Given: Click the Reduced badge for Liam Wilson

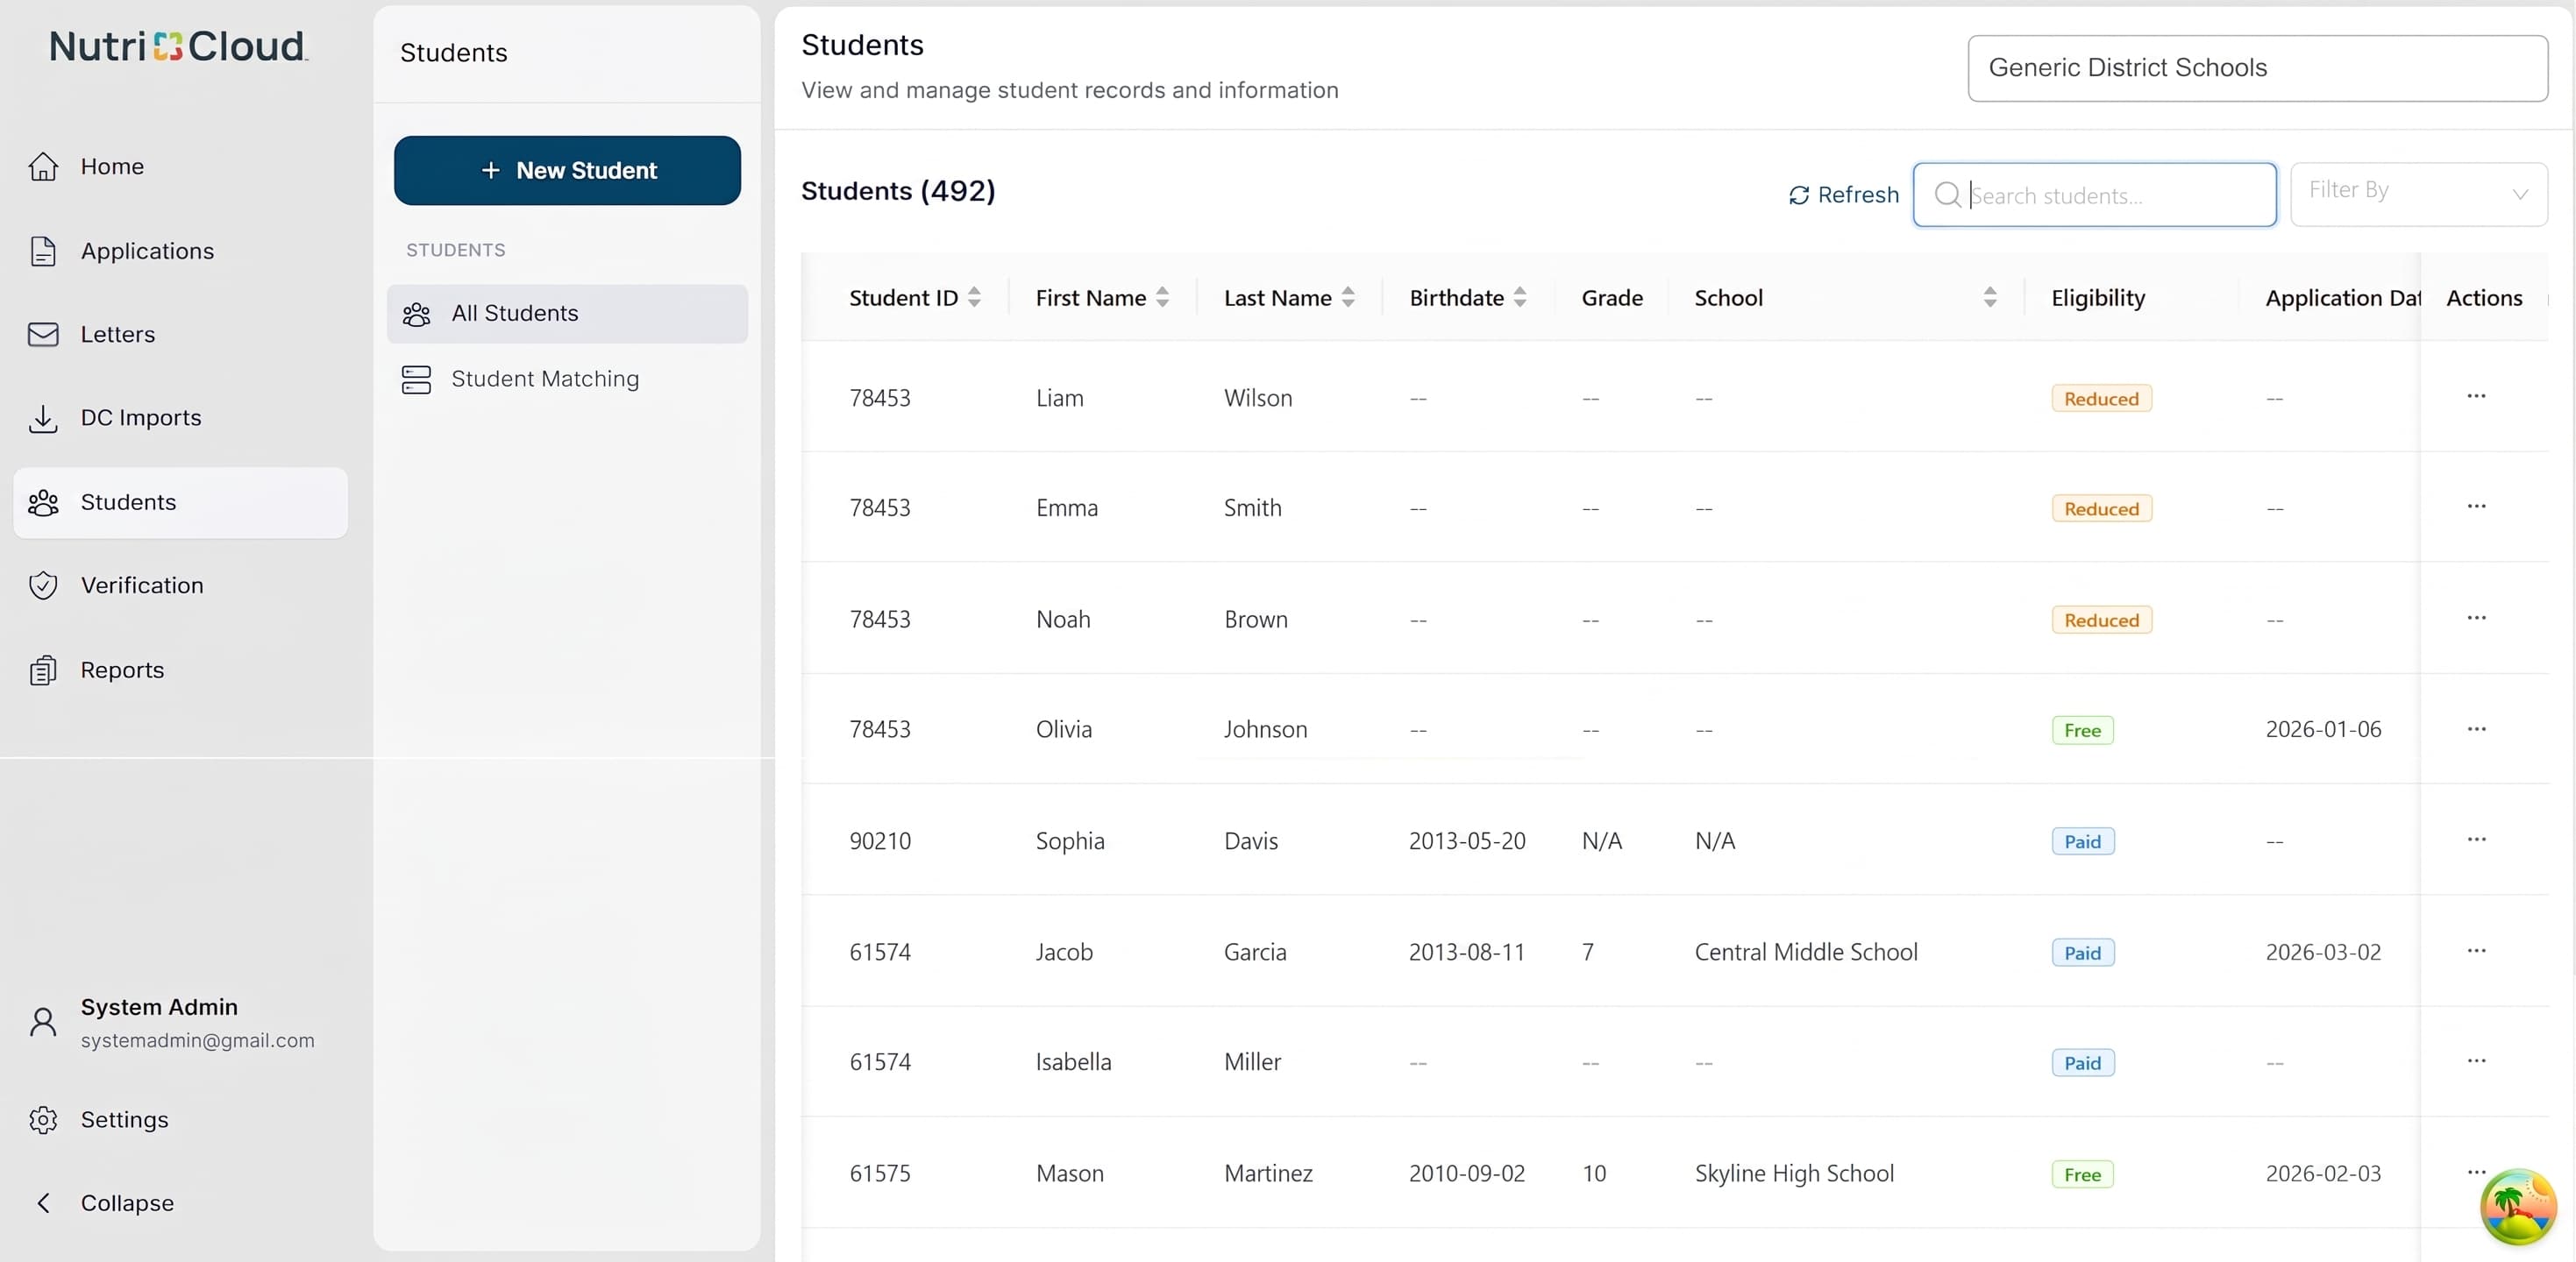Looking at the screenshot, I should click(x=2101, y=399).
